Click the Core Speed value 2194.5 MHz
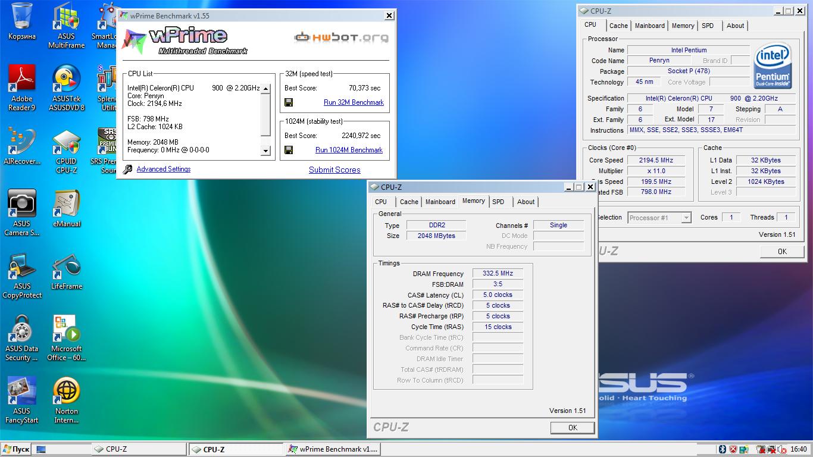The width and height of the screenshot is (813, 457). (656, 160)
